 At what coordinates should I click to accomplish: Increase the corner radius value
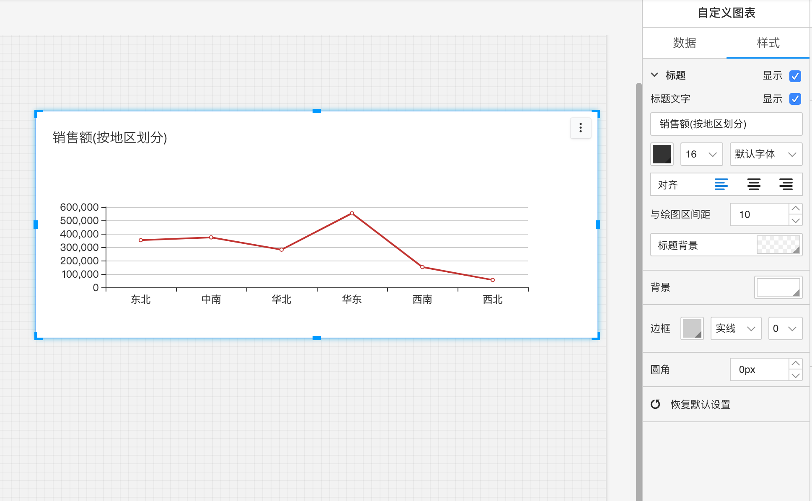pyautogui.click(x=795, y=364)
